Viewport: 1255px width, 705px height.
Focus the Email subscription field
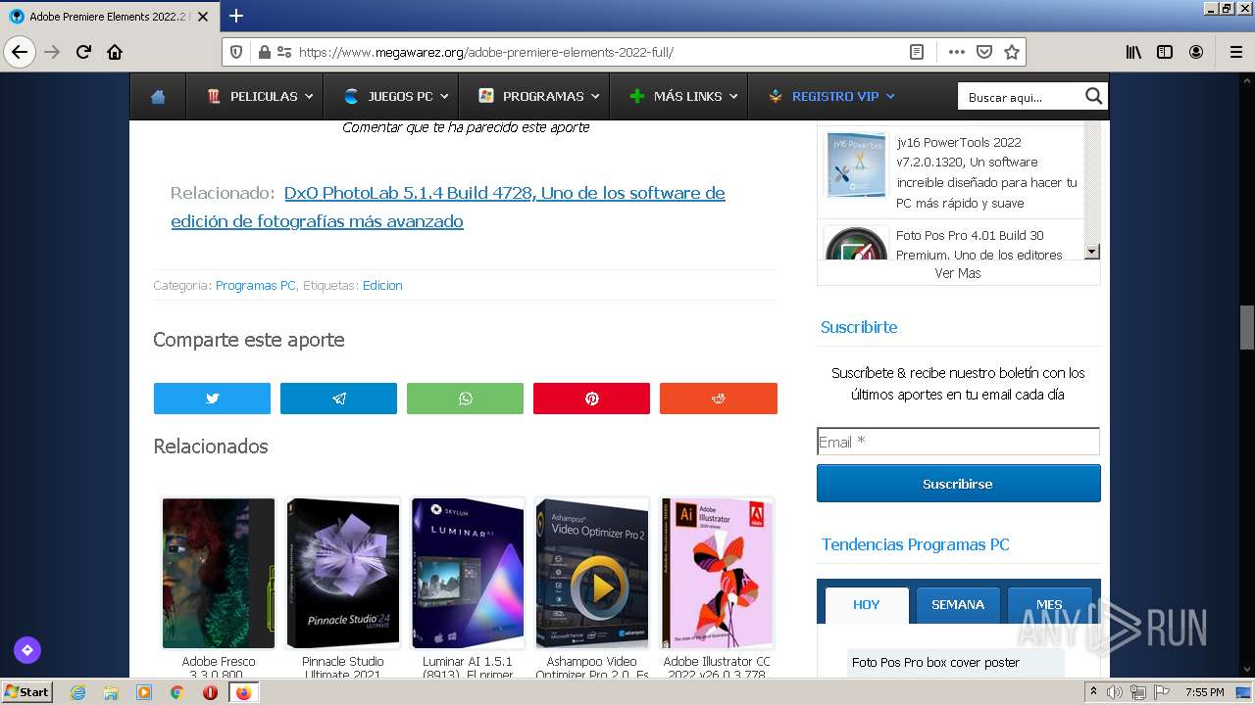click(959, 442)
